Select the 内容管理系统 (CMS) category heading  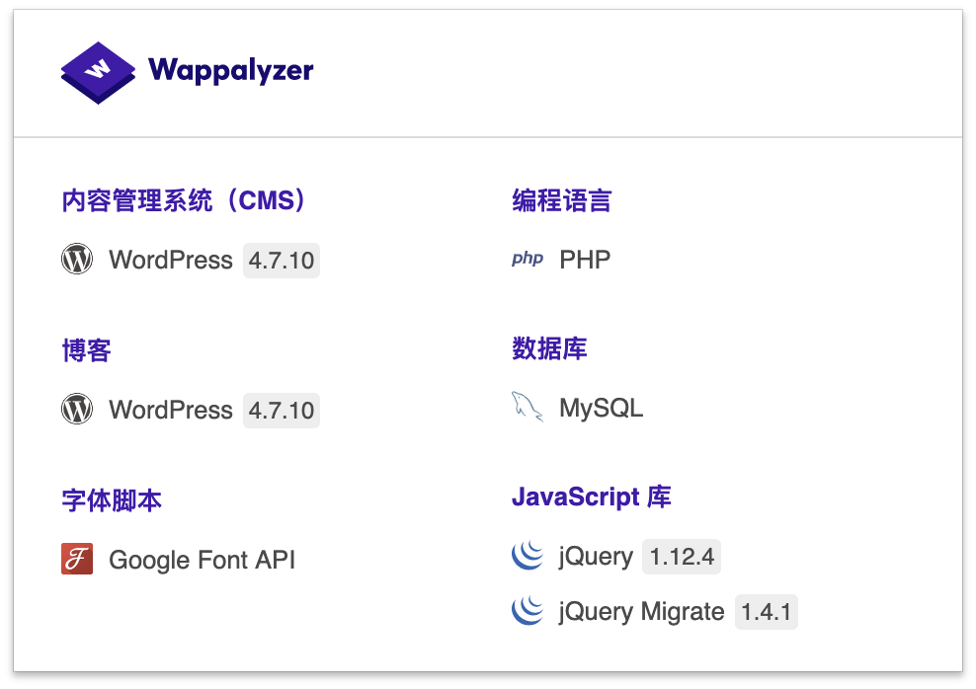coord(184,200)
